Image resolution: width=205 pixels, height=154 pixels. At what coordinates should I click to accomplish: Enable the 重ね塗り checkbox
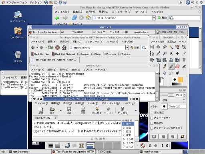coord(152,123)
